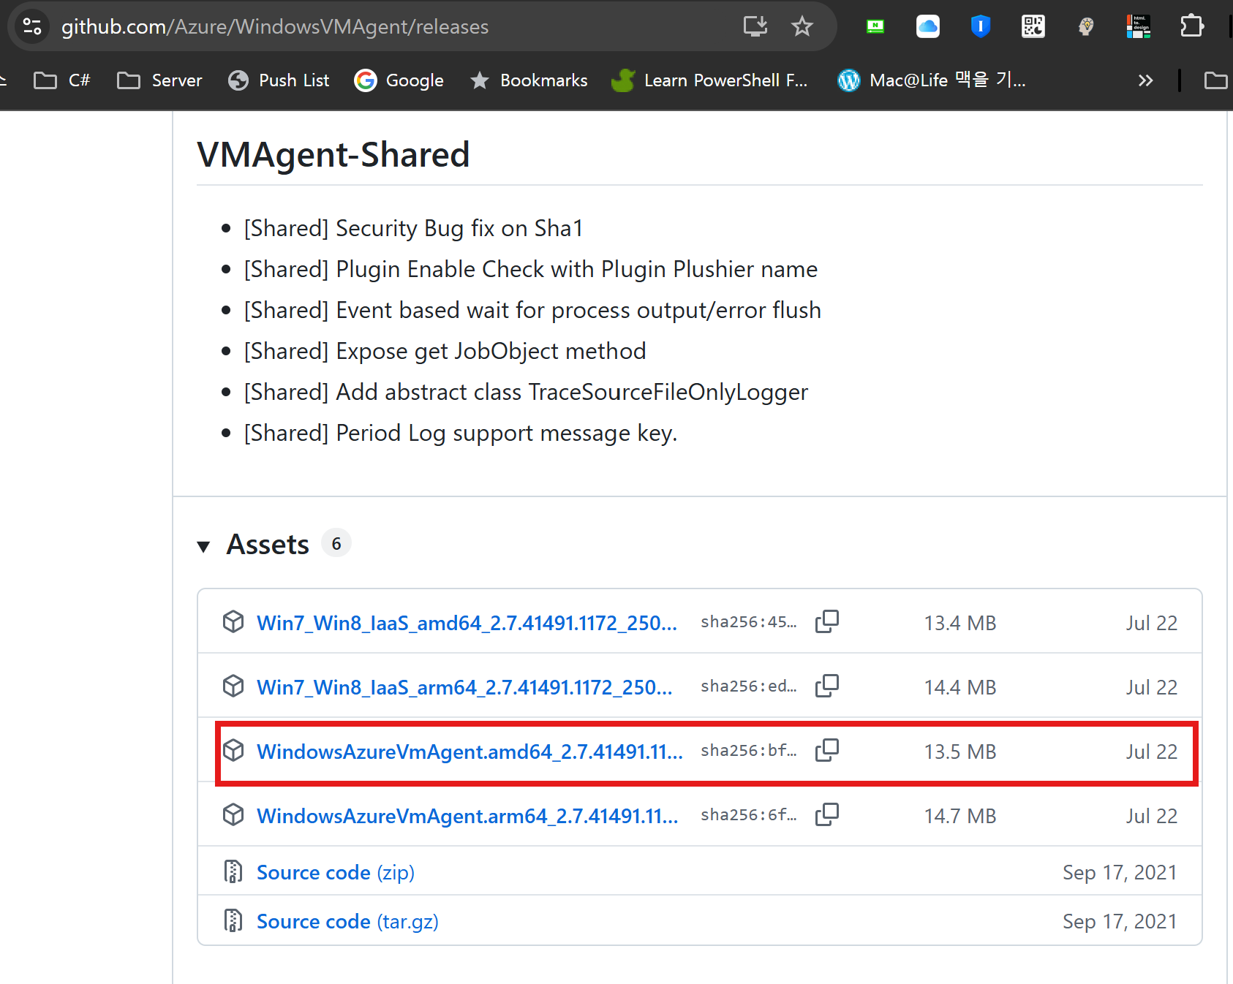Viewport: 1233px width, 984px height.
Task: Click package icon of WindowsAzureVmAgent.arm64 row
Action: tap(233, 815)
